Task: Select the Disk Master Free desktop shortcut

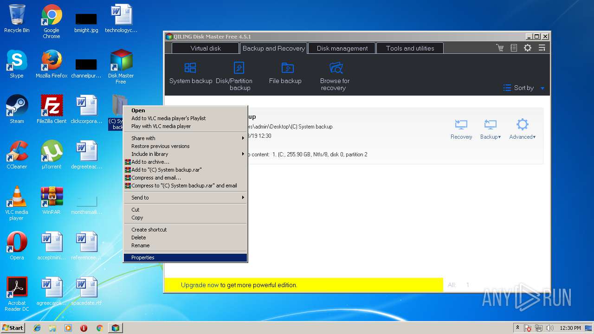Action: pyautogui.click(x=121, y=67)
